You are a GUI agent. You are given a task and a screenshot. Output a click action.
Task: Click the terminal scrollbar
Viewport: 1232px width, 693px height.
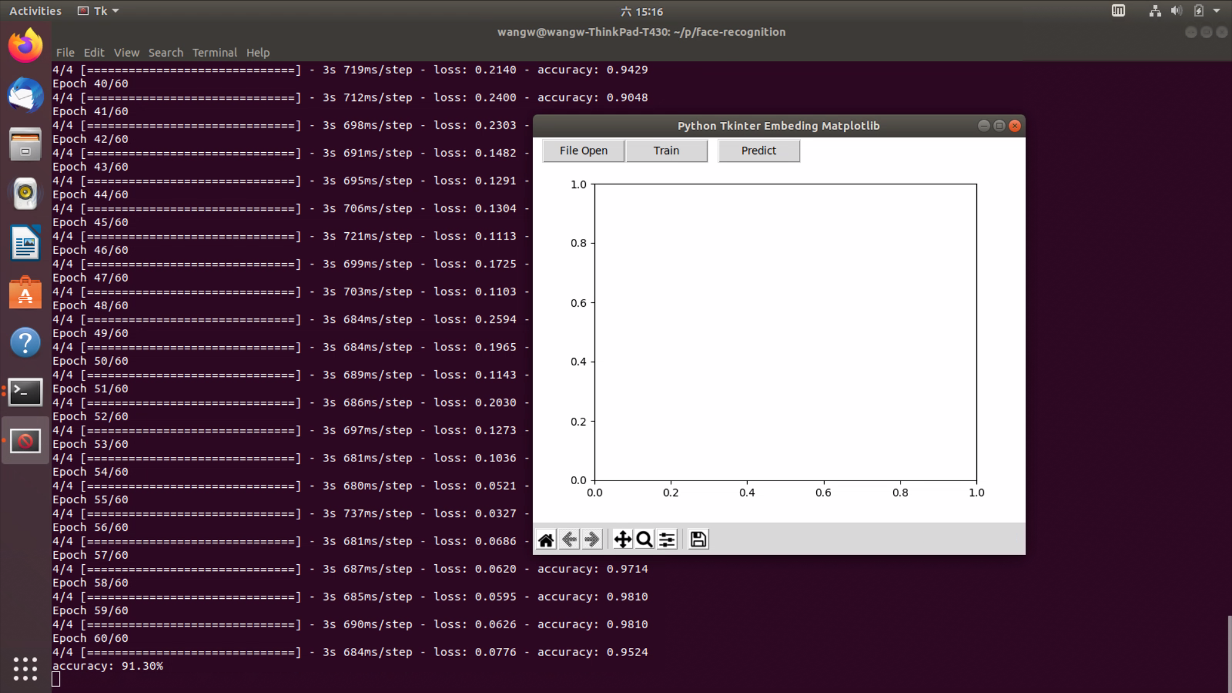click(1229, 653)
